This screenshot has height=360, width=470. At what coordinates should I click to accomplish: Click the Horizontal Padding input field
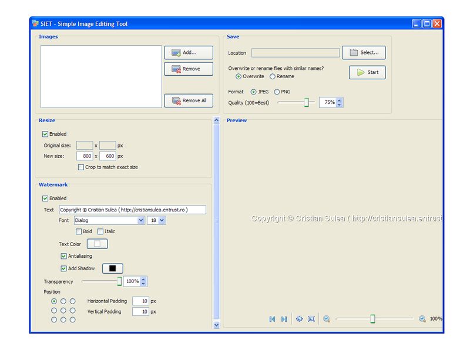coord(140,301)
